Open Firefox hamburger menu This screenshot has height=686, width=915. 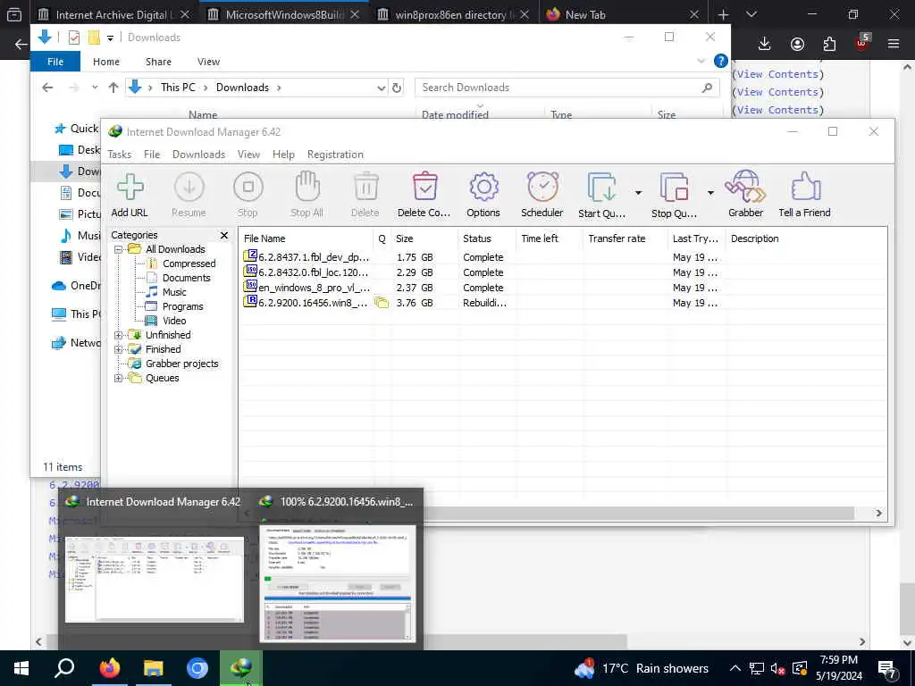coord(893,44)
